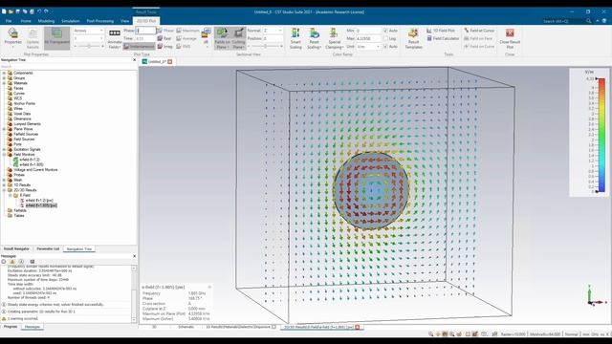Open the plot Properties button
The image size is (612, 344).
point(12,38)
